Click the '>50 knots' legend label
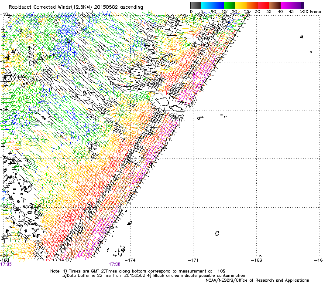 tap(310, 12)
